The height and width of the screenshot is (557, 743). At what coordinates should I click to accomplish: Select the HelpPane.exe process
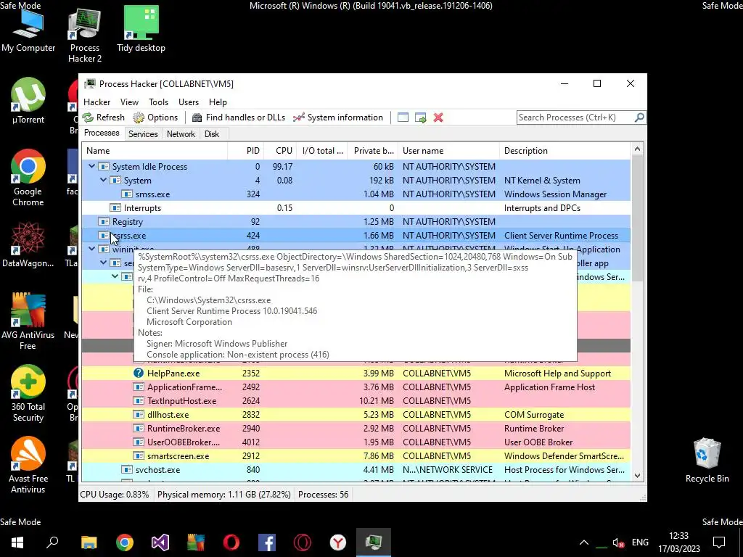tap(356, 374)
